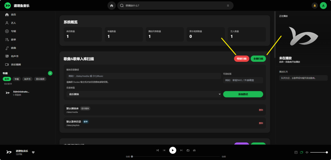Click the heart icon in the player bar
Viewport: 331px width, 160px height.
33,152
